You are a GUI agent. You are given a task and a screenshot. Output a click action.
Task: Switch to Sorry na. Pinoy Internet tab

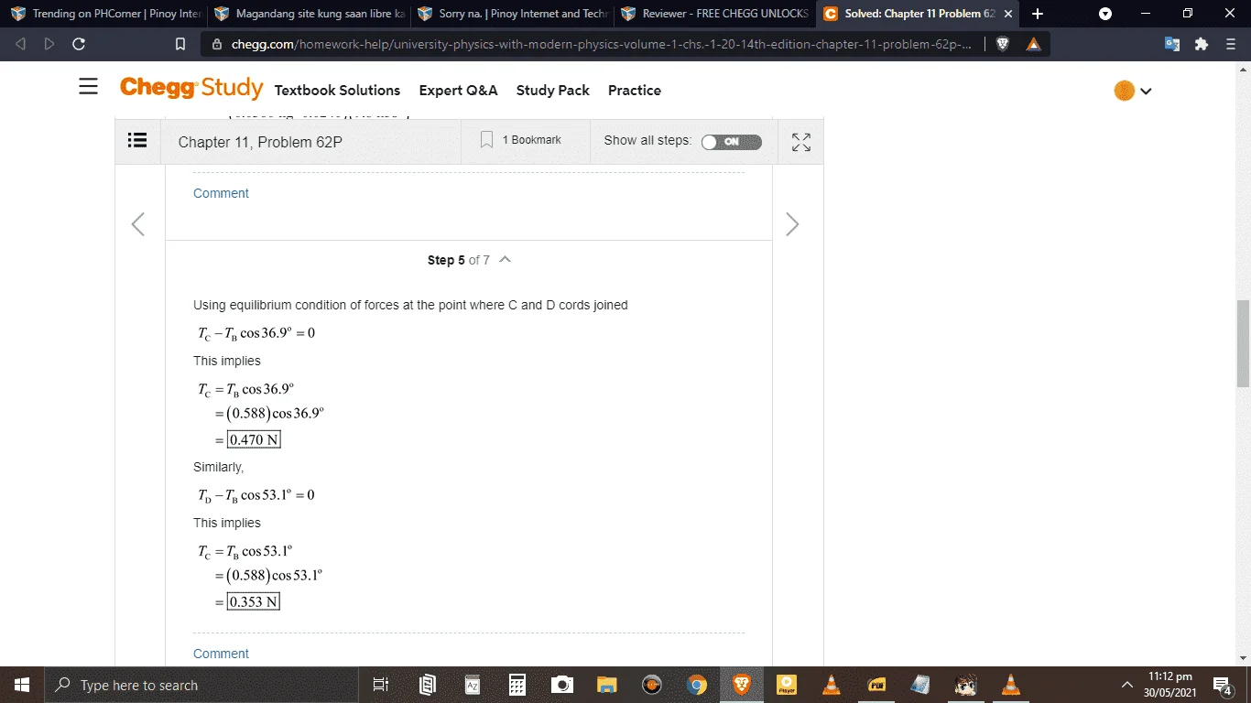(513, 14)
